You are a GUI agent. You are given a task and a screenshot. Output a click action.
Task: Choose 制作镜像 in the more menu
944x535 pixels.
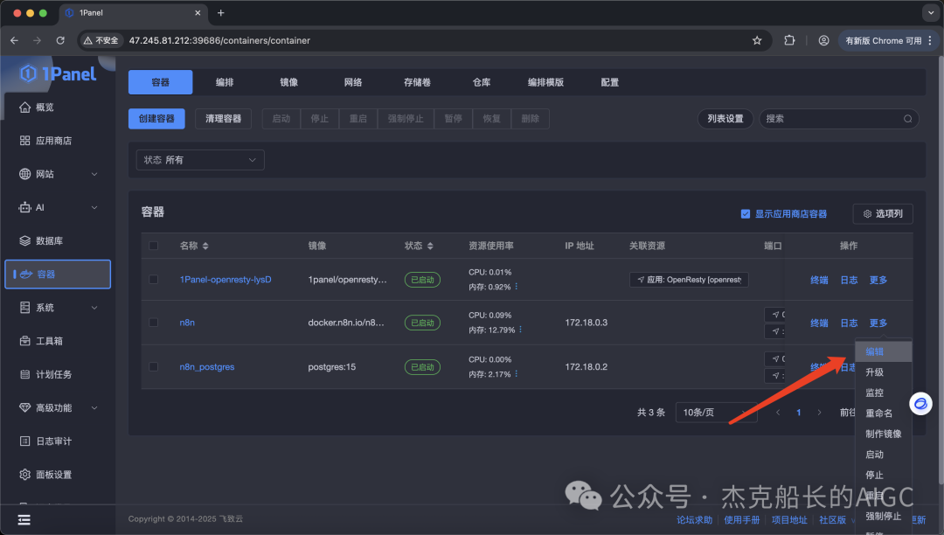coord(883,434)
